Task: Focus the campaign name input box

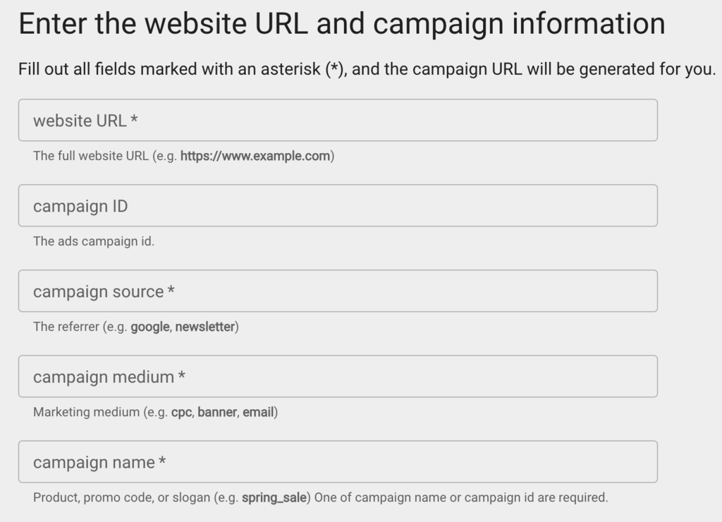Action: tap(338, 462)
